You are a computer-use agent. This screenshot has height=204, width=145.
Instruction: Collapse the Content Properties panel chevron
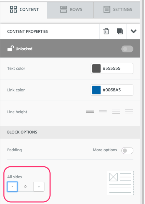click(133, 31)
